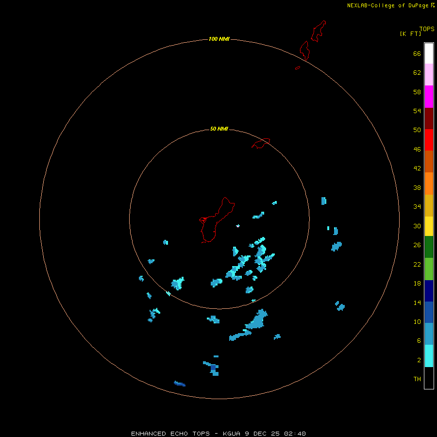Click the dark green 26 K FT swatch
This screenshot has width=437, height=437.
coord(429,247)
